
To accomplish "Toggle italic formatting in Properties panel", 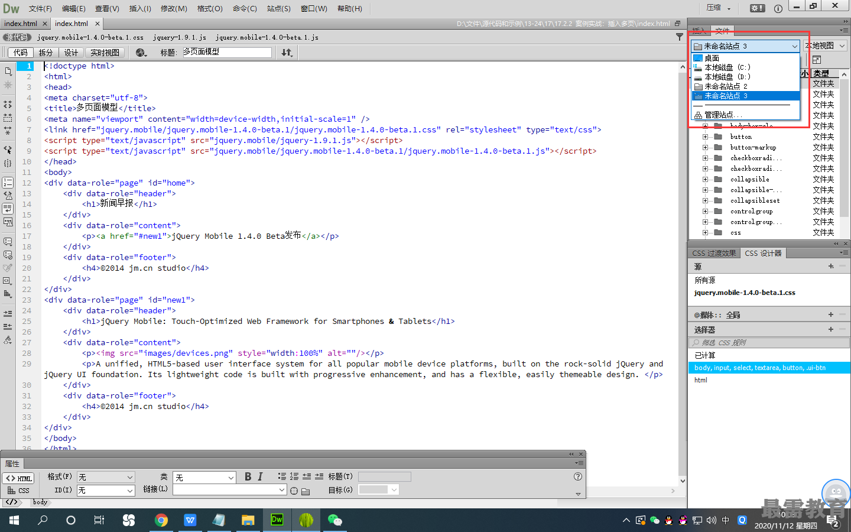I will [x=260, y=476].
